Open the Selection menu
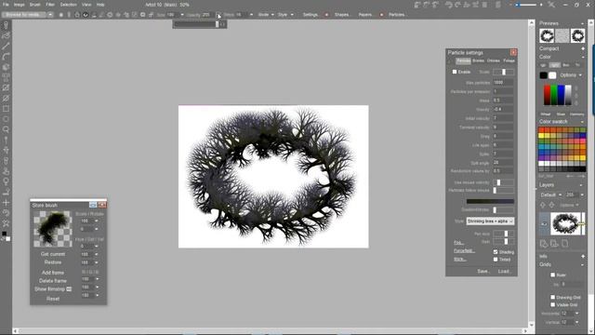The image size is (595, 335). (68, 5)
